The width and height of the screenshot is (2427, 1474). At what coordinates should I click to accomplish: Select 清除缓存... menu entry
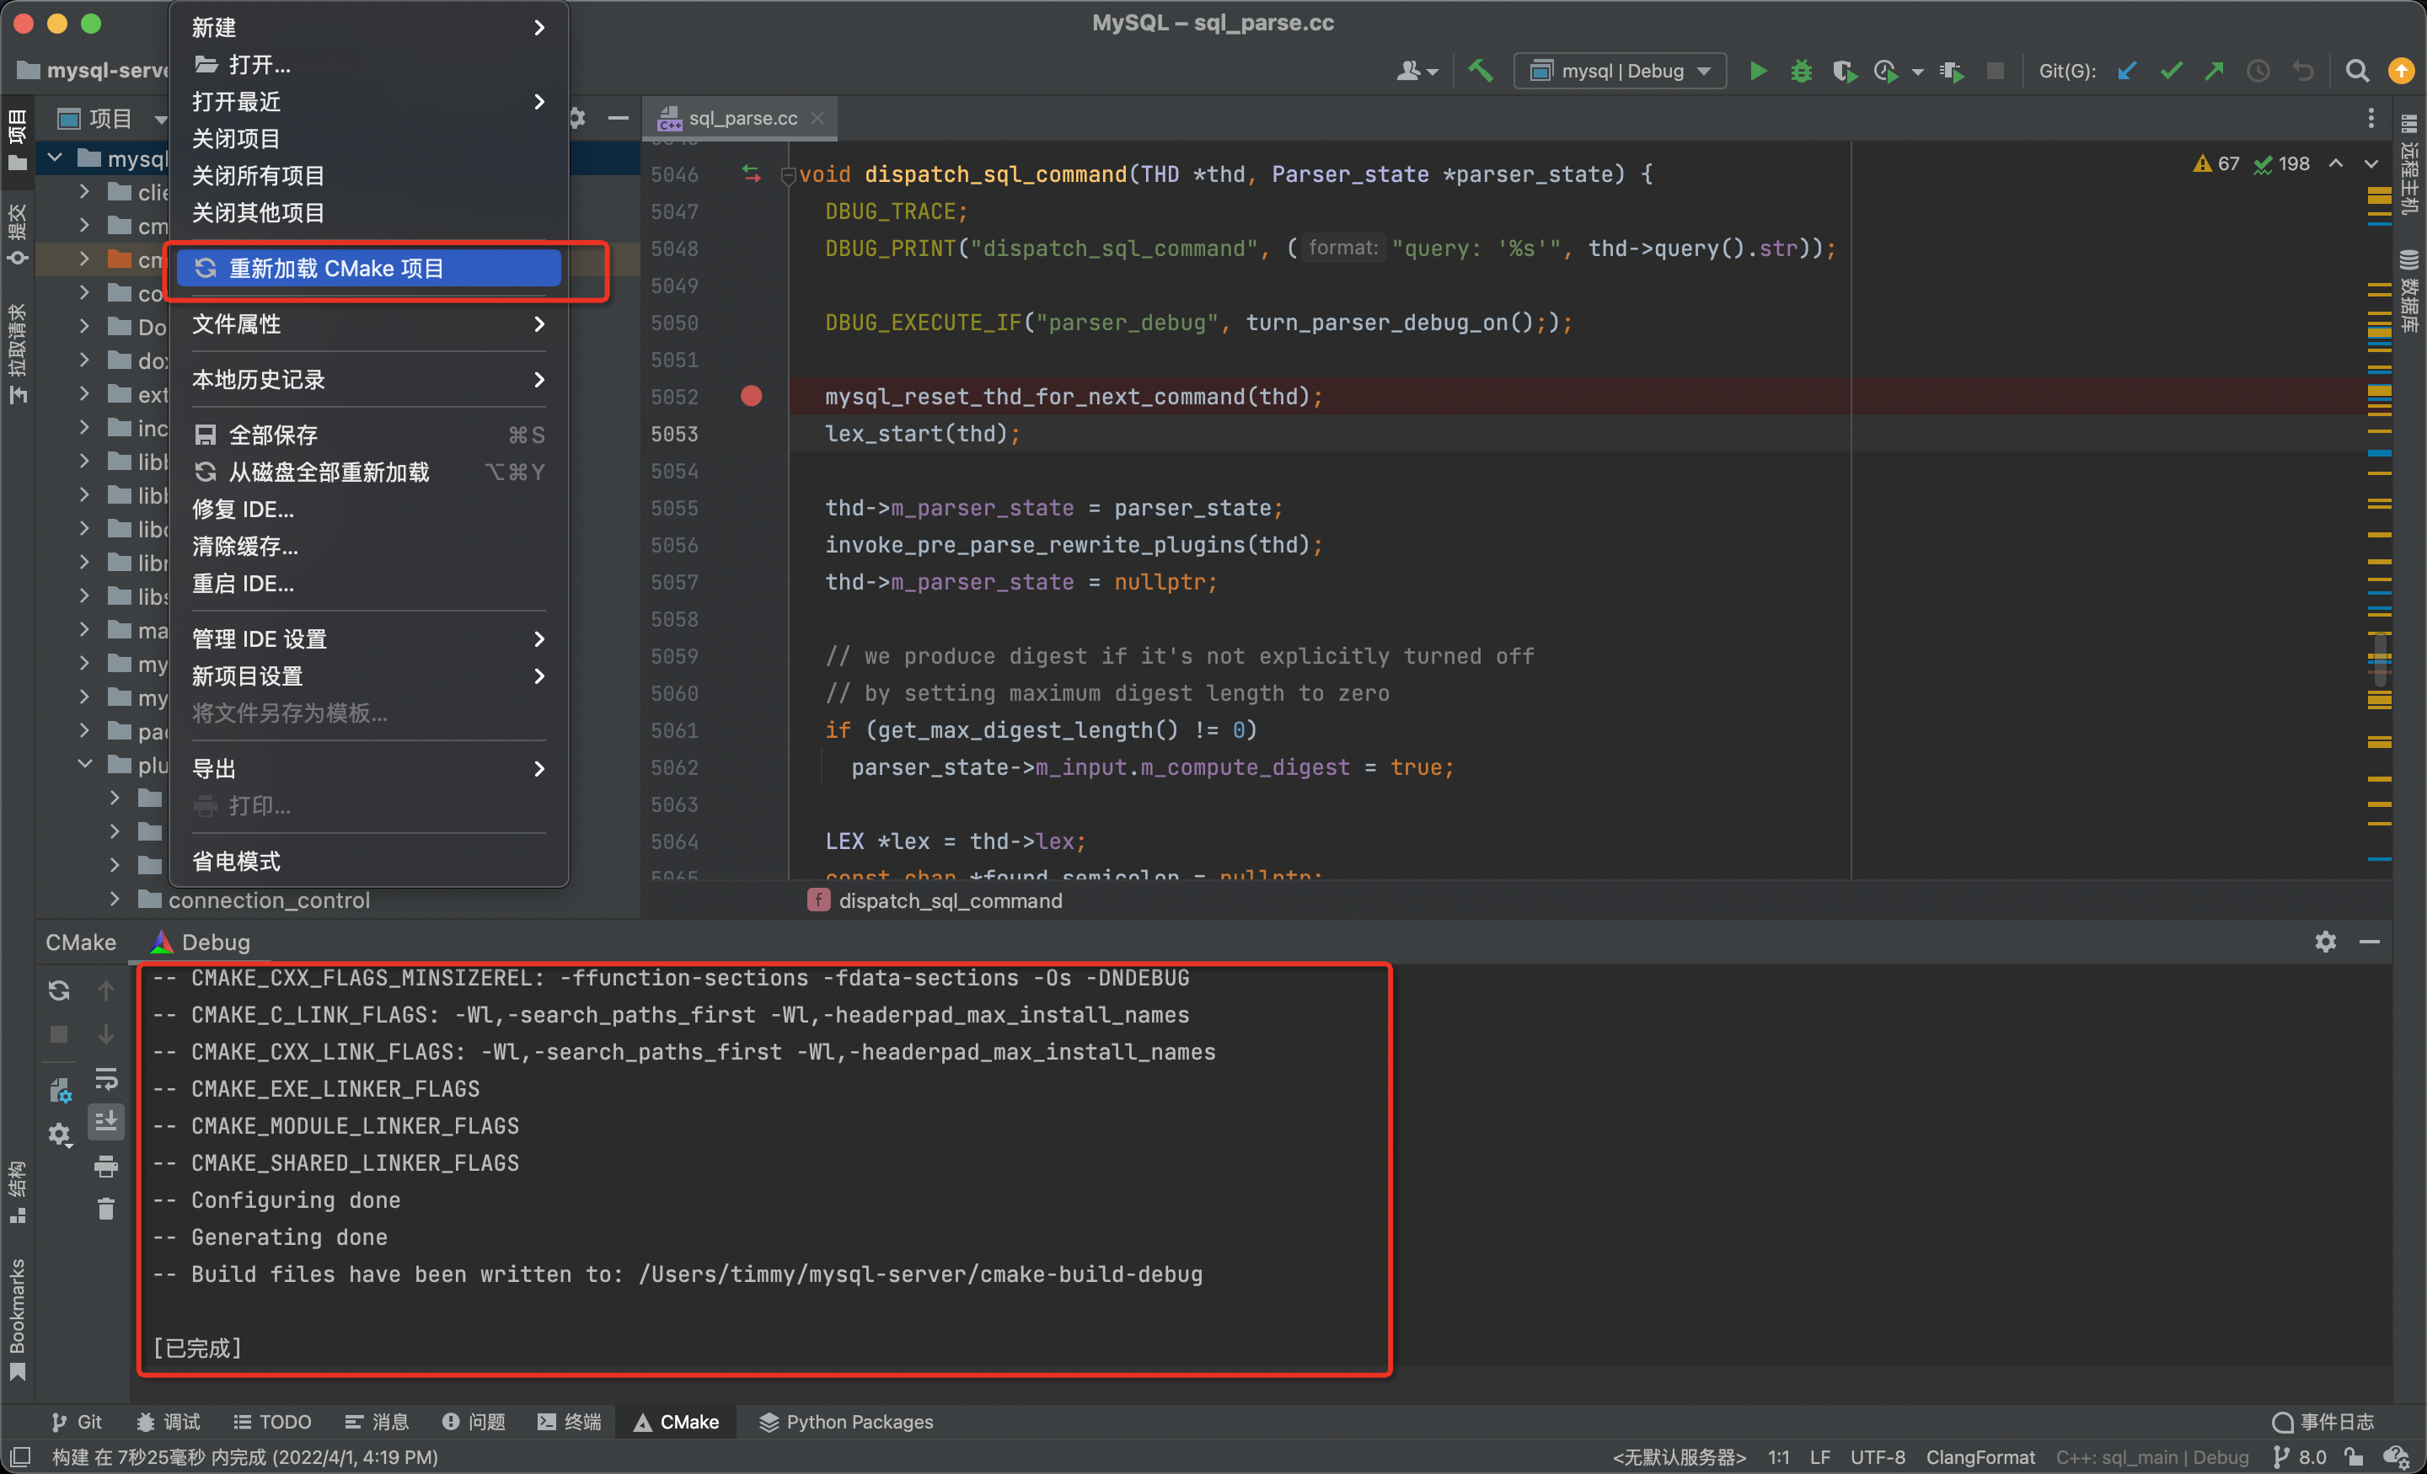pos(368,546)
